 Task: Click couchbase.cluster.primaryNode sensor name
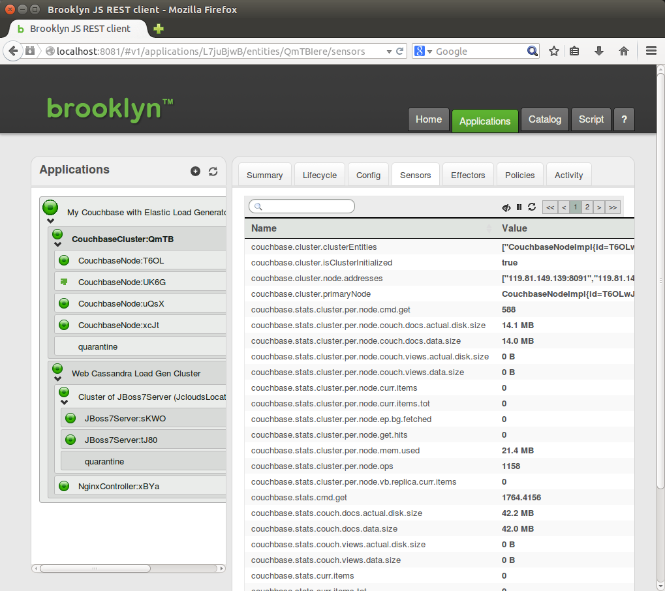(x=311, y=294)
